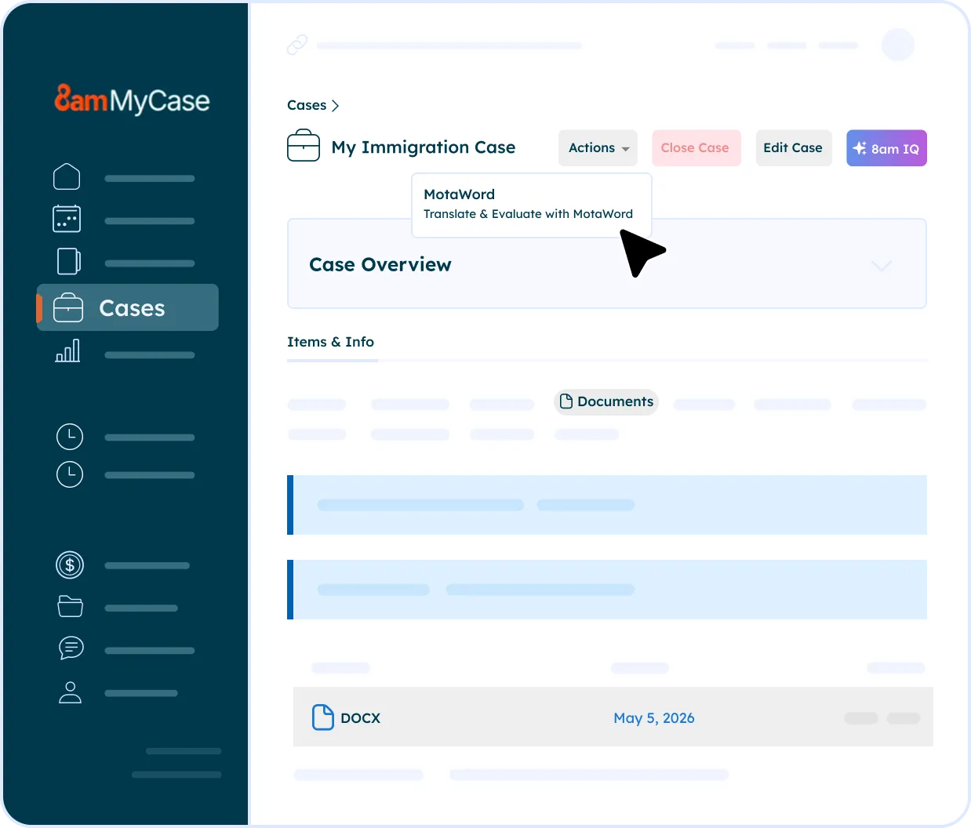Switch to the Items & Info tab
This screenshot has height=828, width=971.
[331, 342]
